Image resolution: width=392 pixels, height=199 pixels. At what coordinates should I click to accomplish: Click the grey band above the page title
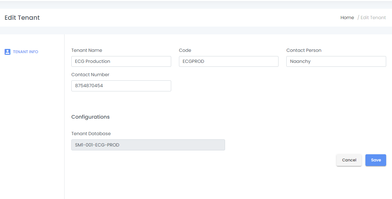click(x=196, y=5)
